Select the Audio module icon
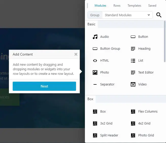 (95, 37)
